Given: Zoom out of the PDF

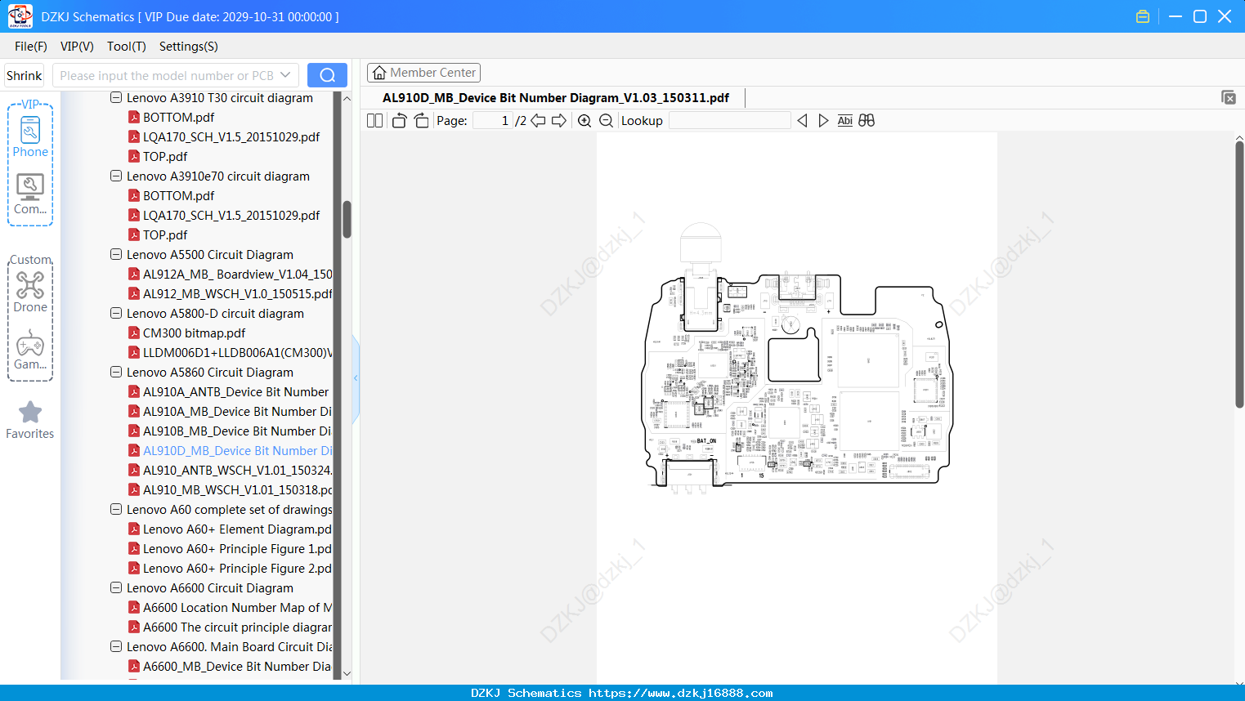Looking at the screenshot, I should coord(606,121).
